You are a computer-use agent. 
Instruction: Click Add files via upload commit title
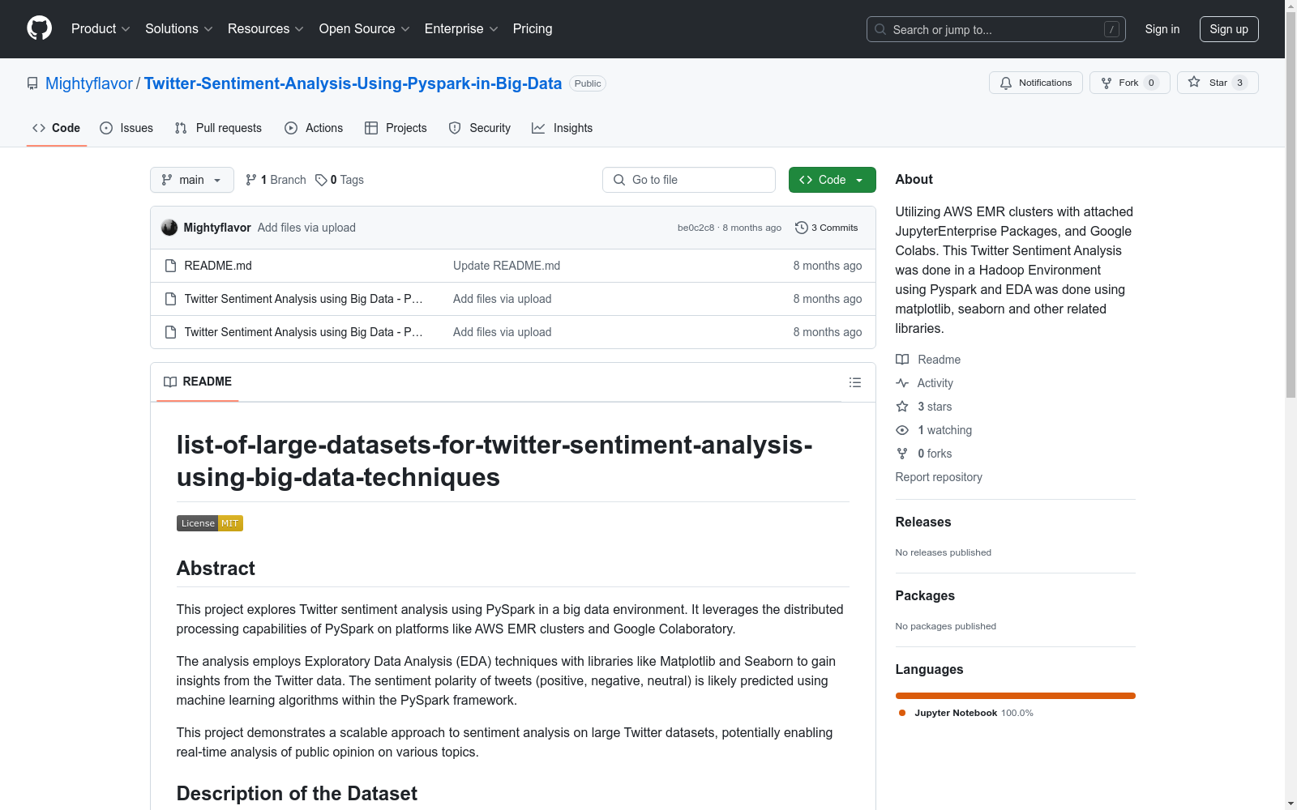[306, 228]
